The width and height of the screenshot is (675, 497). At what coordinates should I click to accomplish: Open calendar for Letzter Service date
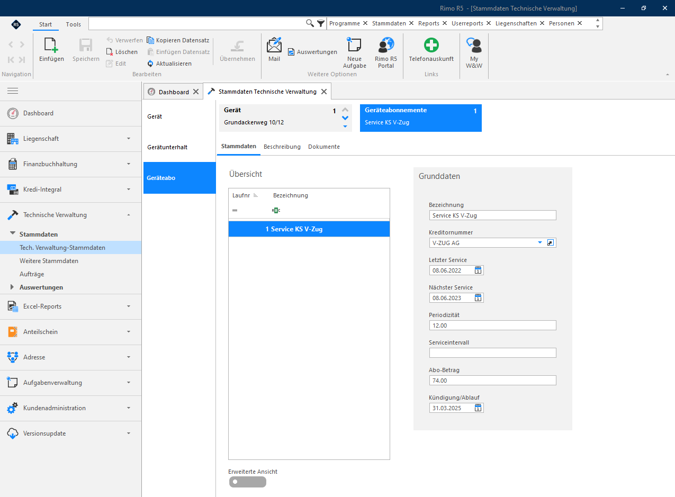[478, 270]
